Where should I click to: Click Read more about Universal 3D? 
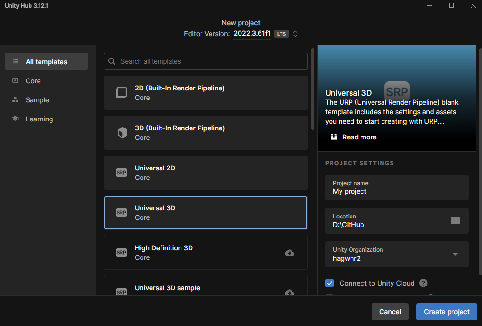coord(359,137)
